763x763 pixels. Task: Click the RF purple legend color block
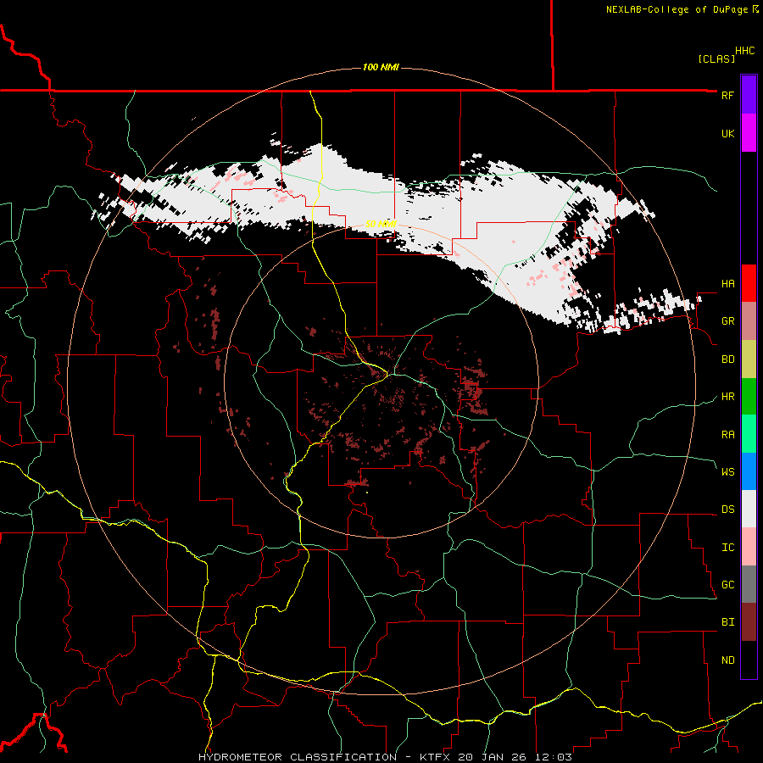(749, 95)
